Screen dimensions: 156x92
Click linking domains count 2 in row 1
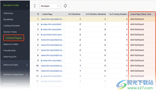127,19
